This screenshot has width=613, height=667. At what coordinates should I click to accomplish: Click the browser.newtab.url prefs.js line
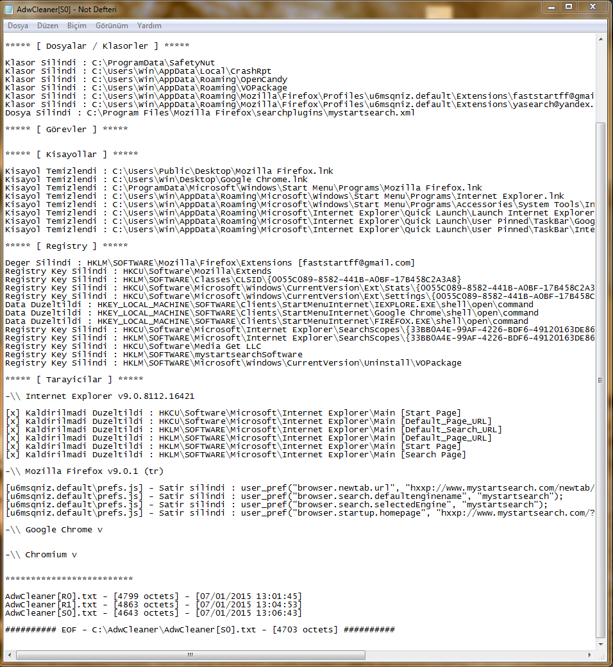coord(300,488)
